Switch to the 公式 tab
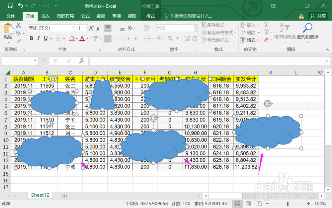Image resolution: width=332 pixels, height=208 pixels. tap(85, 16)
